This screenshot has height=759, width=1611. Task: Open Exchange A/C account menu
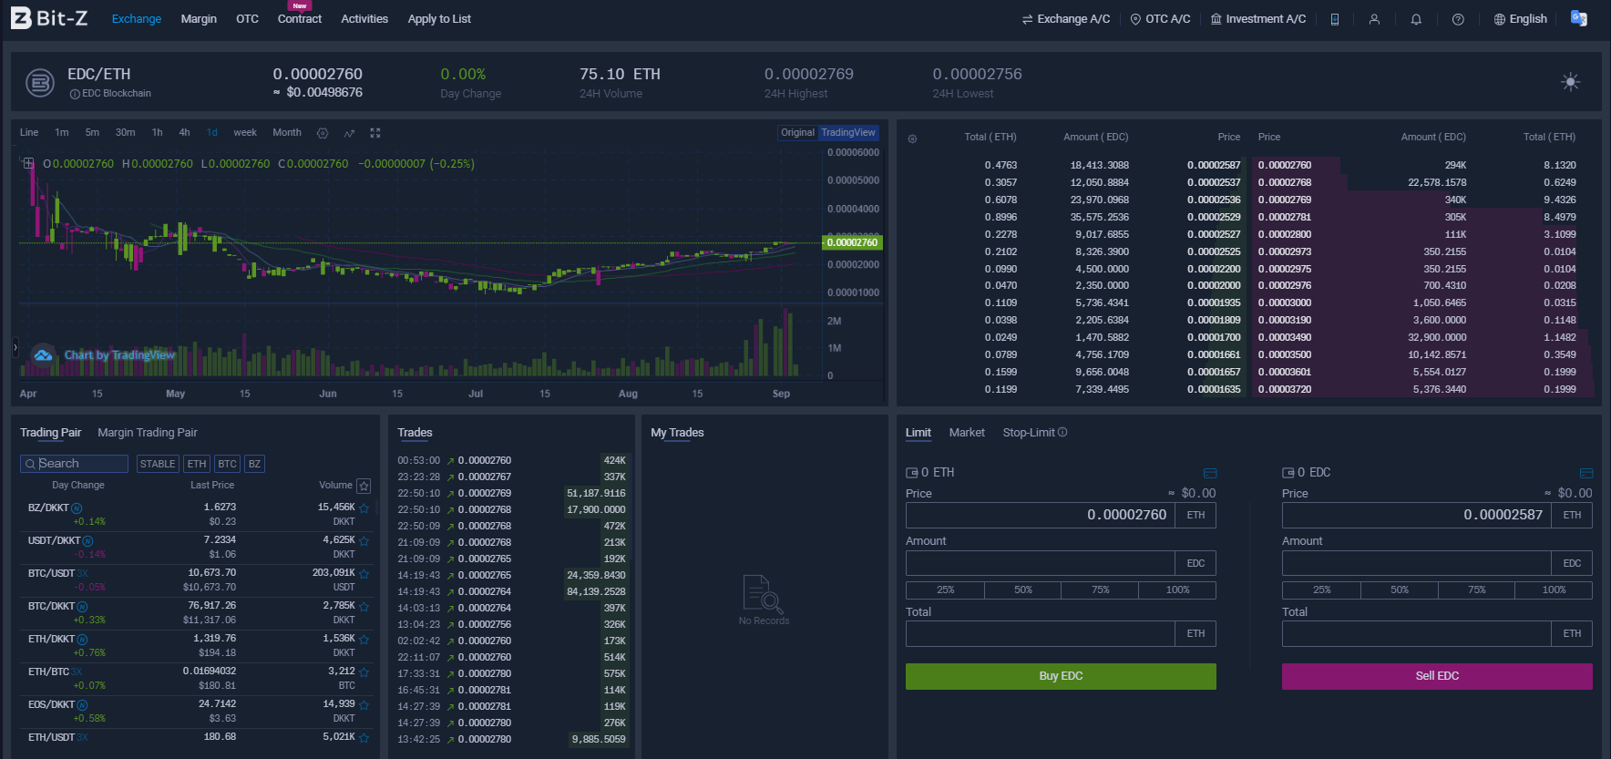[x=1066, y=19]
